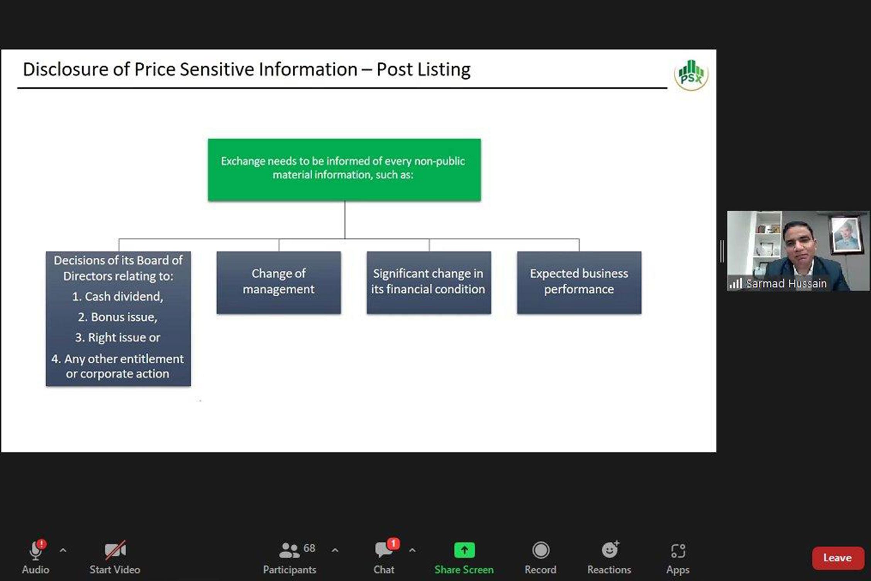The image size is (871, 581).
Task: Click the green 'Exchange needs to be informed' box
Action: (344, 170)
